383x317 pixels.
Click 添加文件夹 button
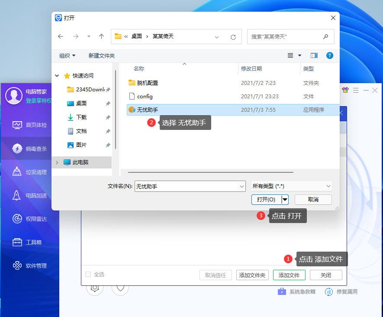(252, 275)
